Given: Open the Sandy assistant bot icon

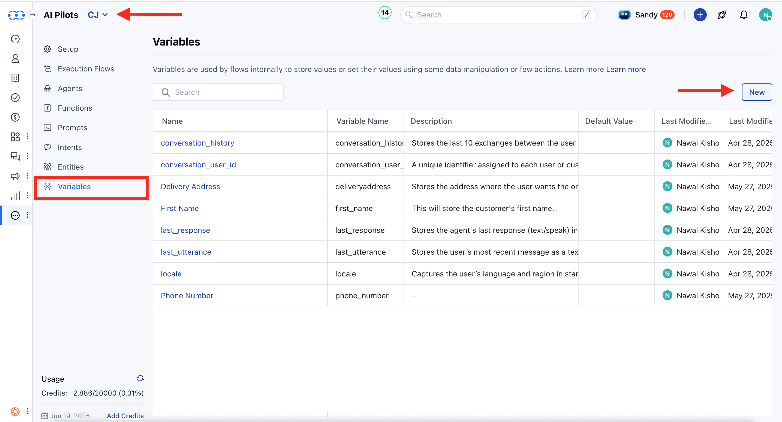Looking at the screenshot, I should (624, 14).
